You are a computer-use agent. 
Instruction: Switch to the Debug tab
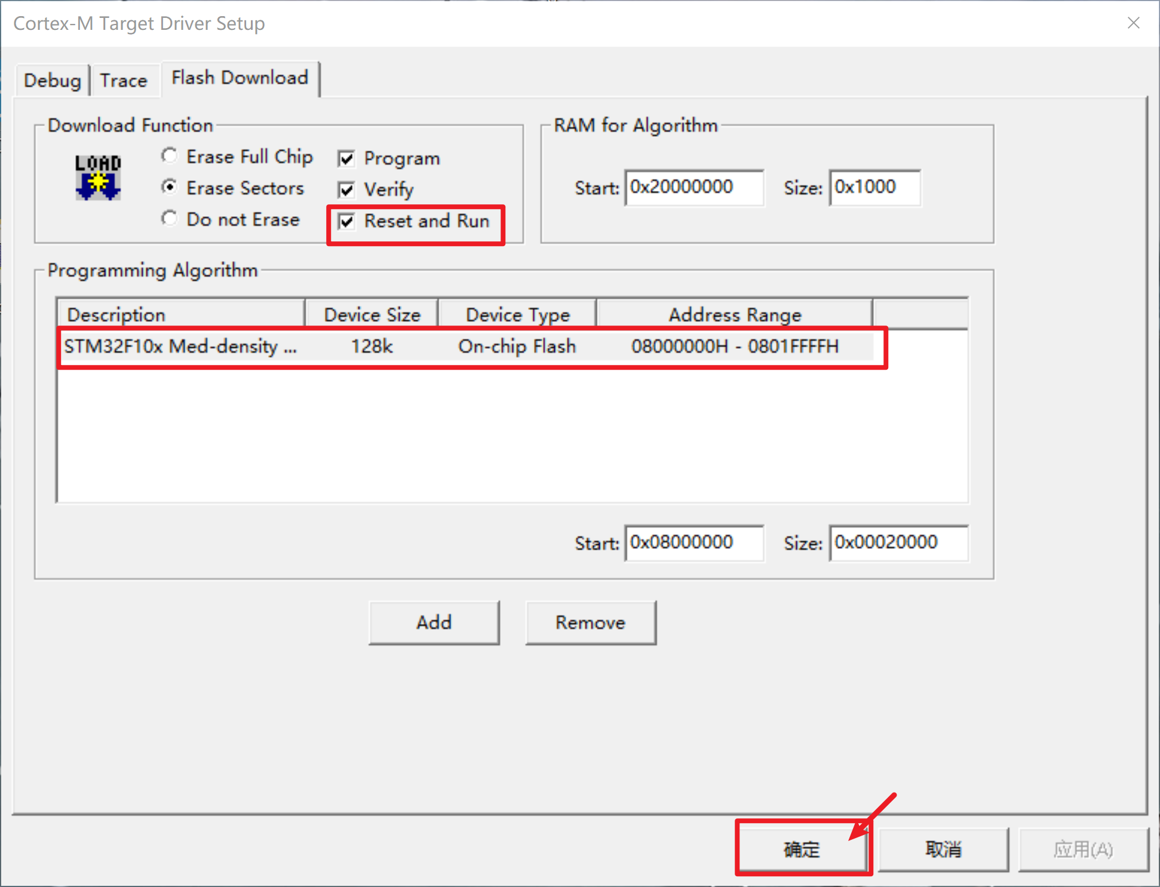pyautogui.click(x=52, y=80)
